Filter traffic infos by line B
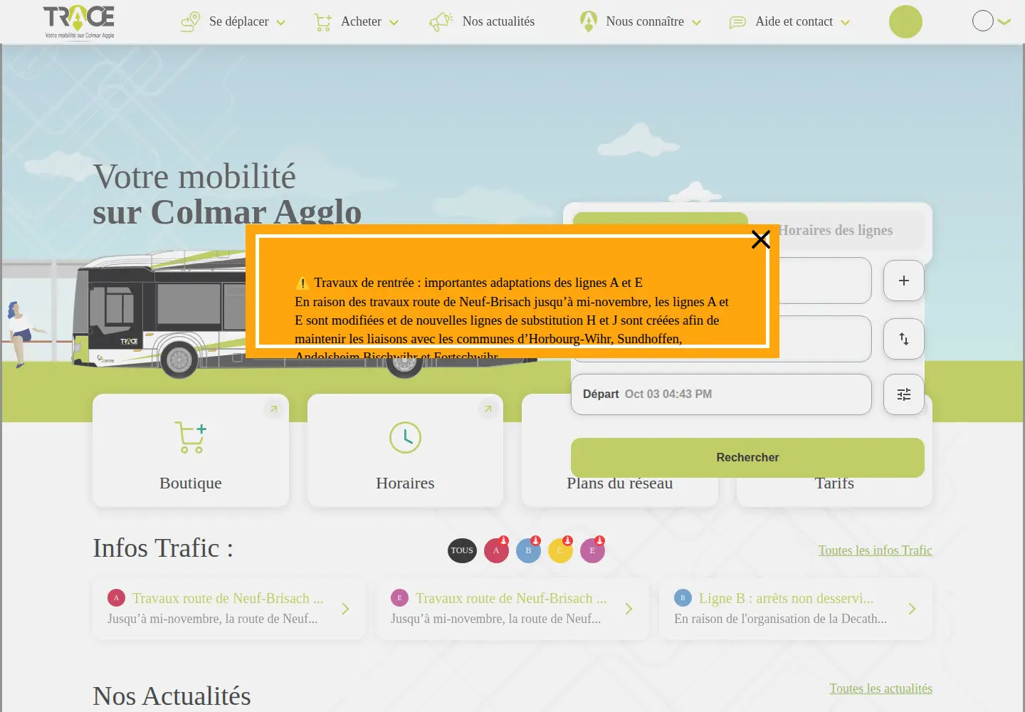 (x=528, y=550)
